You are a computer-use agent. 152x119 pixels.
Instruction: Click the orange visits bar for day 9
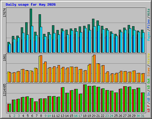point(45,72)
